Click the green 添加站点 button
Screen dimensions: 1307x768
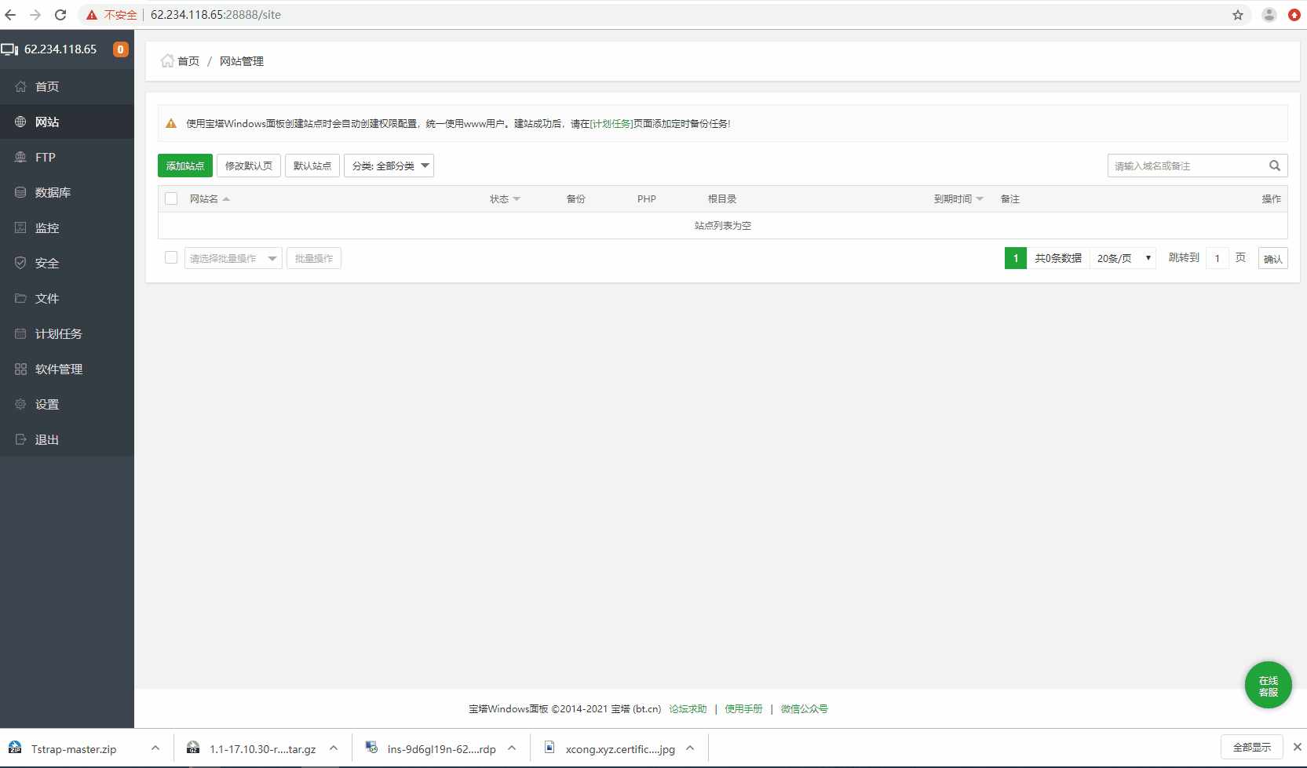coord(185,166)
